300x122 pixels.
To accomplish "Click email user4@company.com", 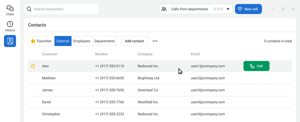I will click(208, 102).
